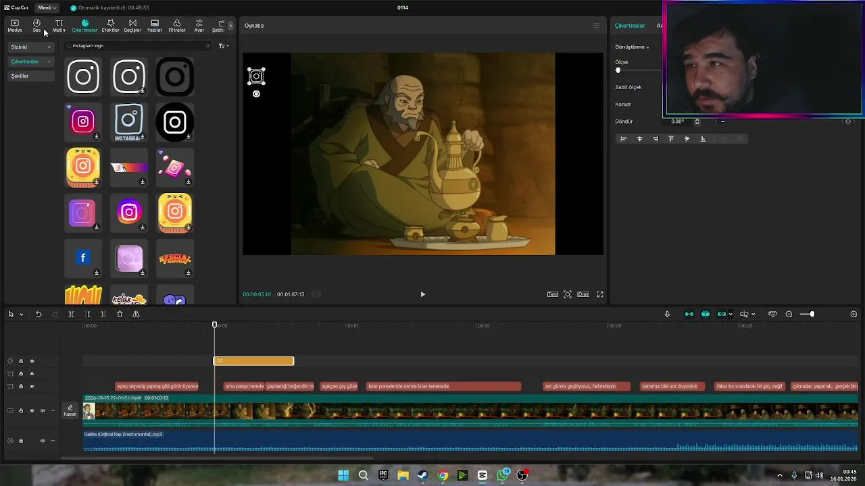Toggle clip linkage
This screenshot has height=486, width=865.
click(x=721, y=314)
